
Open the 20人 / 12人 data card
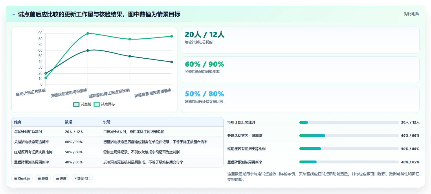pyautogui.click(x=300, y=40)
